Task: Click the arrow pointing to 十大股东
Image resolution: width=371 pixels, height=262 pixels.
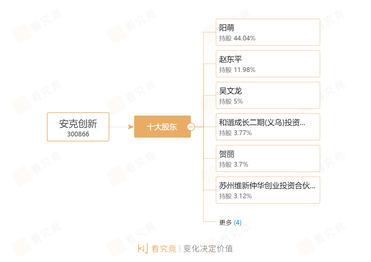Action: 131,127
